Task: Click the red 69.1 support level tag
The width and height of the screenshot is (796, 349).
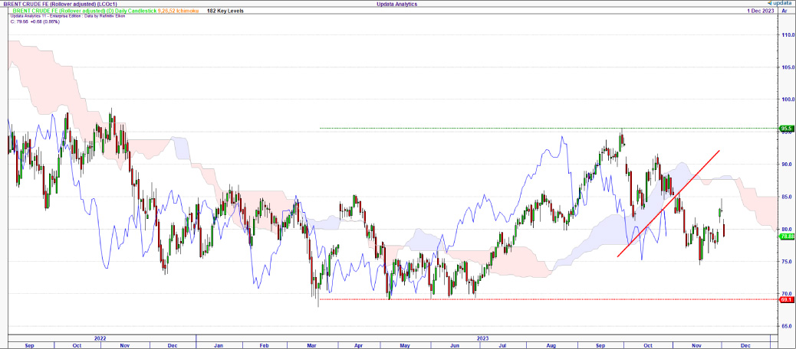Action: (786, 299)
